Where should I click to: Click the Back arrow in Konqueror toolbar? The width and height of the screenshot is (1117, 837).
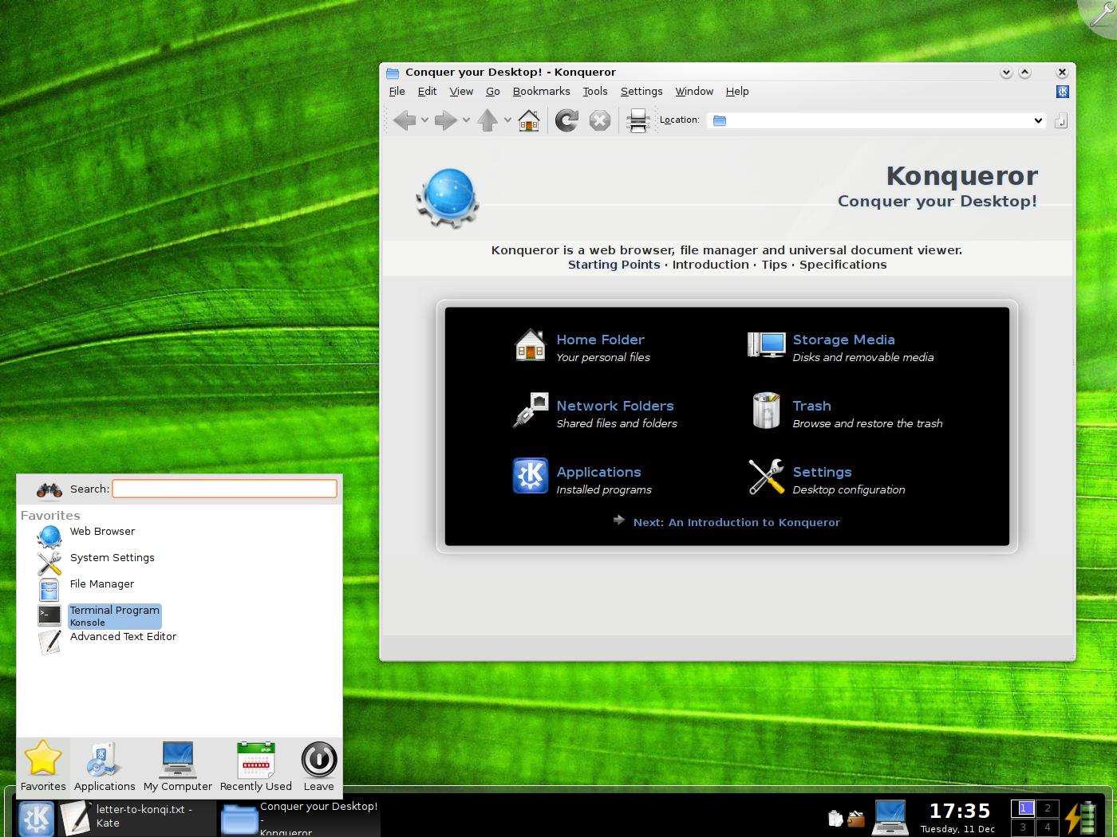coord(405,120)
